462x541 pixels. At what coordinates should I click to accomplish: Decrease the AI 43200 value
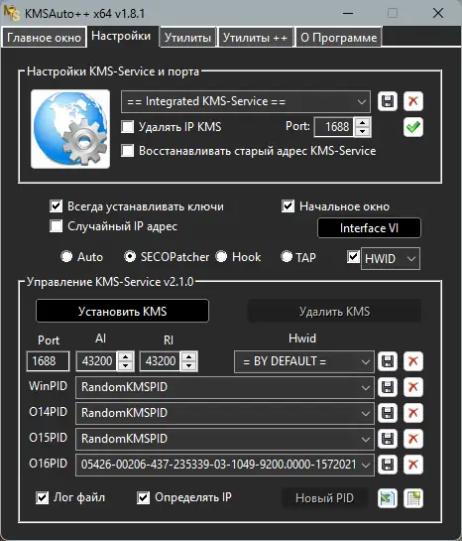tap(125, 365)
